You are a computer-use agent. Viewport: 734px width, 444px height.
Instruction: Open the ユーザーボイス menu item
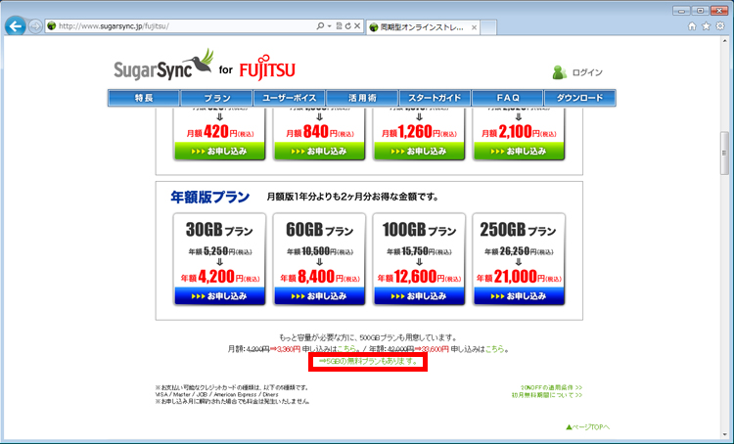point(290,98)
